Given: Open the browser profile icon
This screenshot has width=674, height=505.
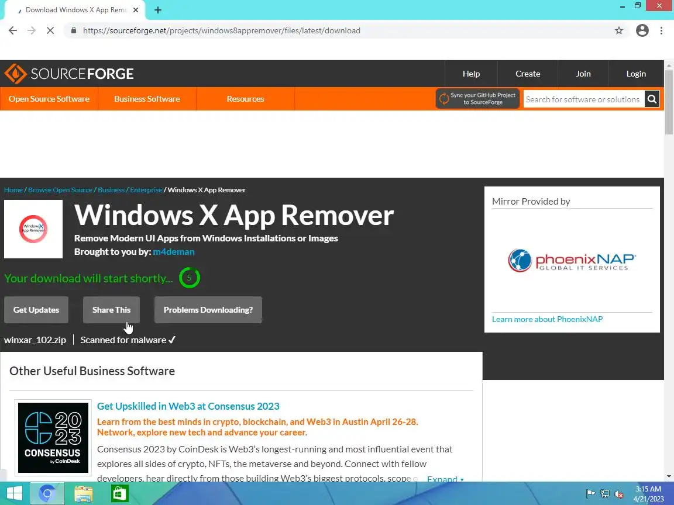Looking at the screenshot, I should point(642,30).
